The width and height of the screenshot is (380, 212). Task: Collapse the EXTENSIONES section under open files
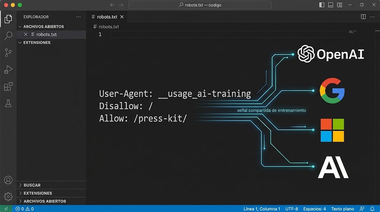(x=51, y=43)
